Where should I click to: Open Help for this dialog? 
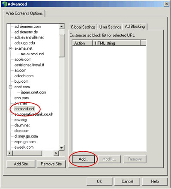coord(155,181)
